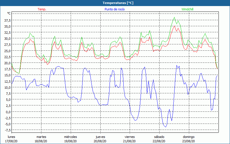The image size is (230, 144).
Task: Click the viernes day label
Action: 130,137
